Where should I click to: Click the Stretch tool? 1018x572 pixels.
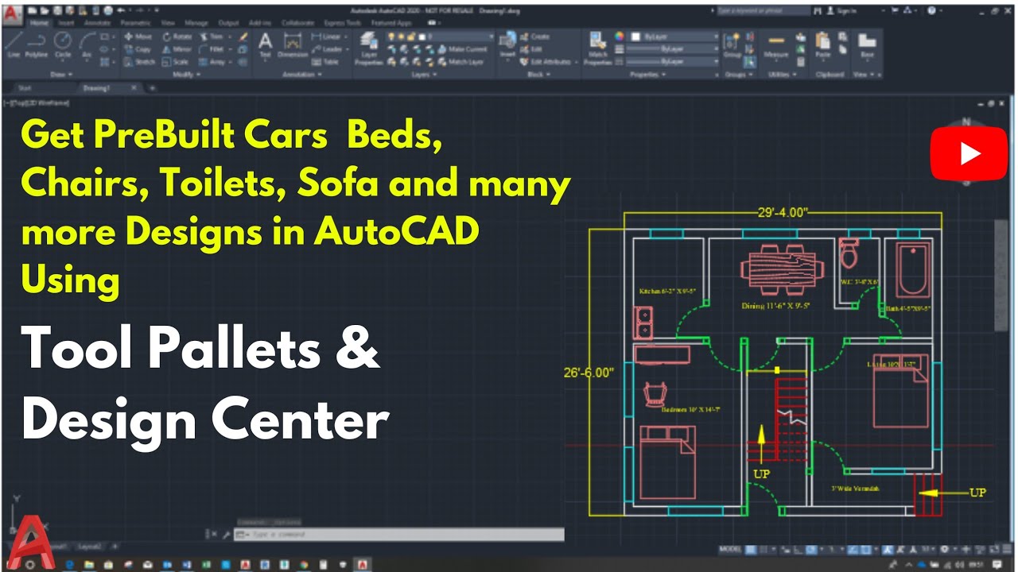pyautogui.click(x=140, y=61)
